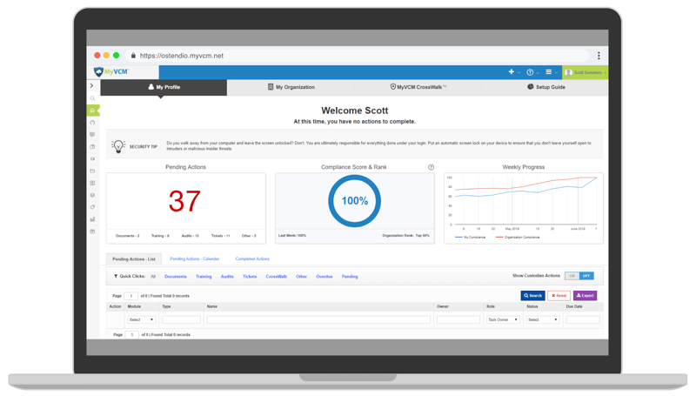Click the 100% compliance score ring

point(354,201)
